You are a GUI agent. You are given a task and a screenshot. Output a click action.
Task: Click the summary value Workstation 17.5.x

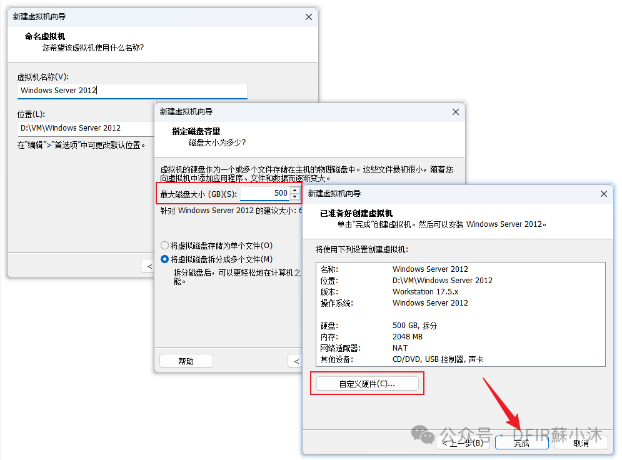tap(425, 291)
